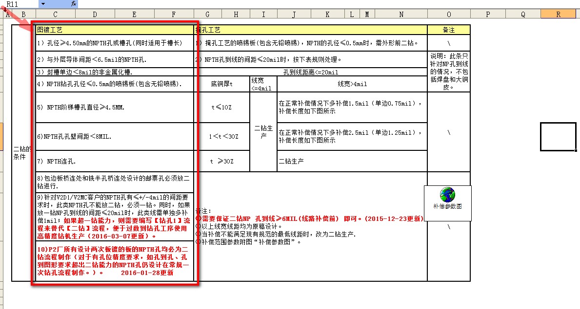Select cell 多补偿2.5mil(单边1.25mil)

point(352,136)
